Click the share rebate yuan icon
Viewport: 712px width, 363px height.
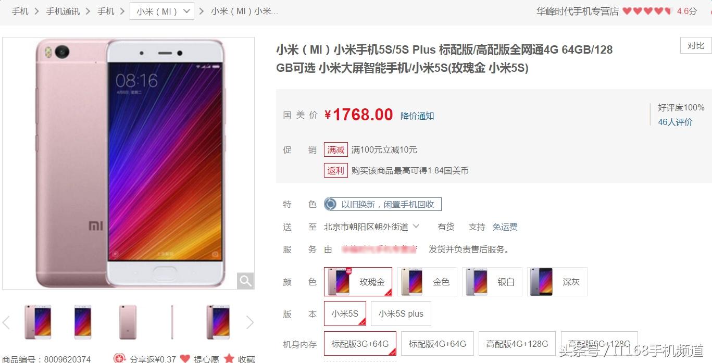tap(120, 358)
